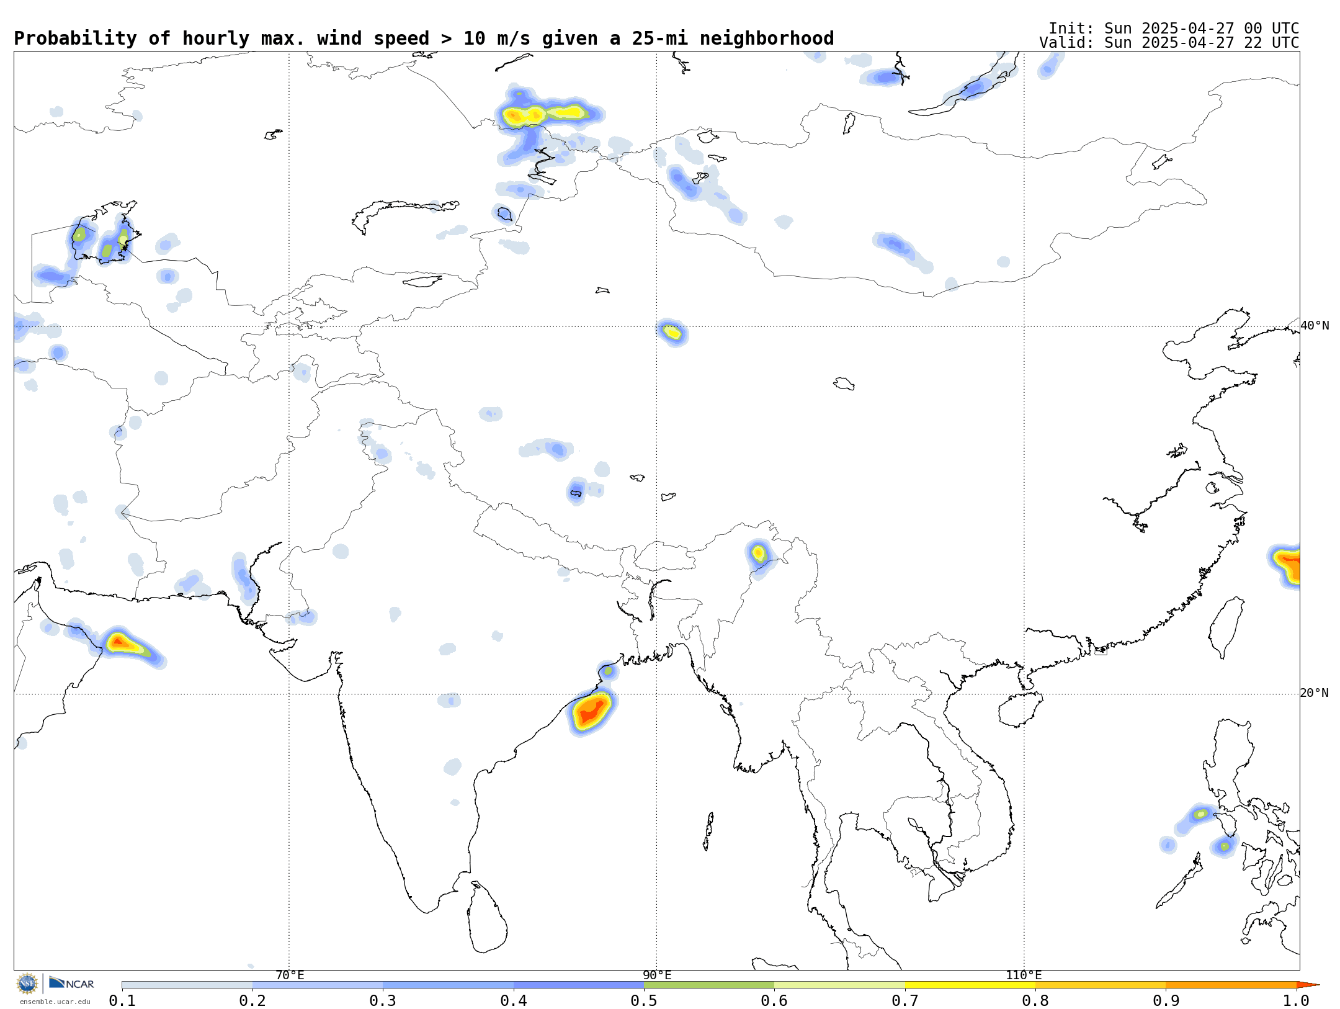Click the 0.2 colorbar tick label
Screen dimensions: 1340x1009
[252, 1000]
